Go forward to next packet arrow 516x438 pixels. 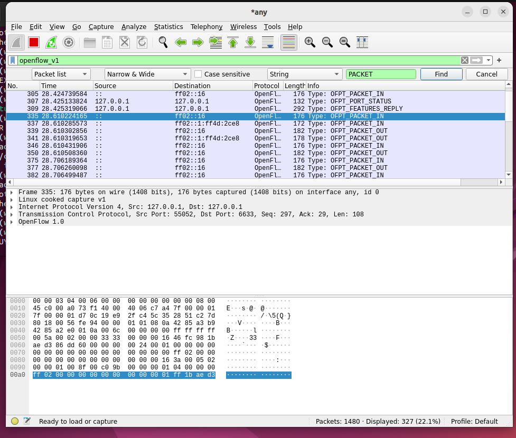pyautogui.click(x=198, y=42)
